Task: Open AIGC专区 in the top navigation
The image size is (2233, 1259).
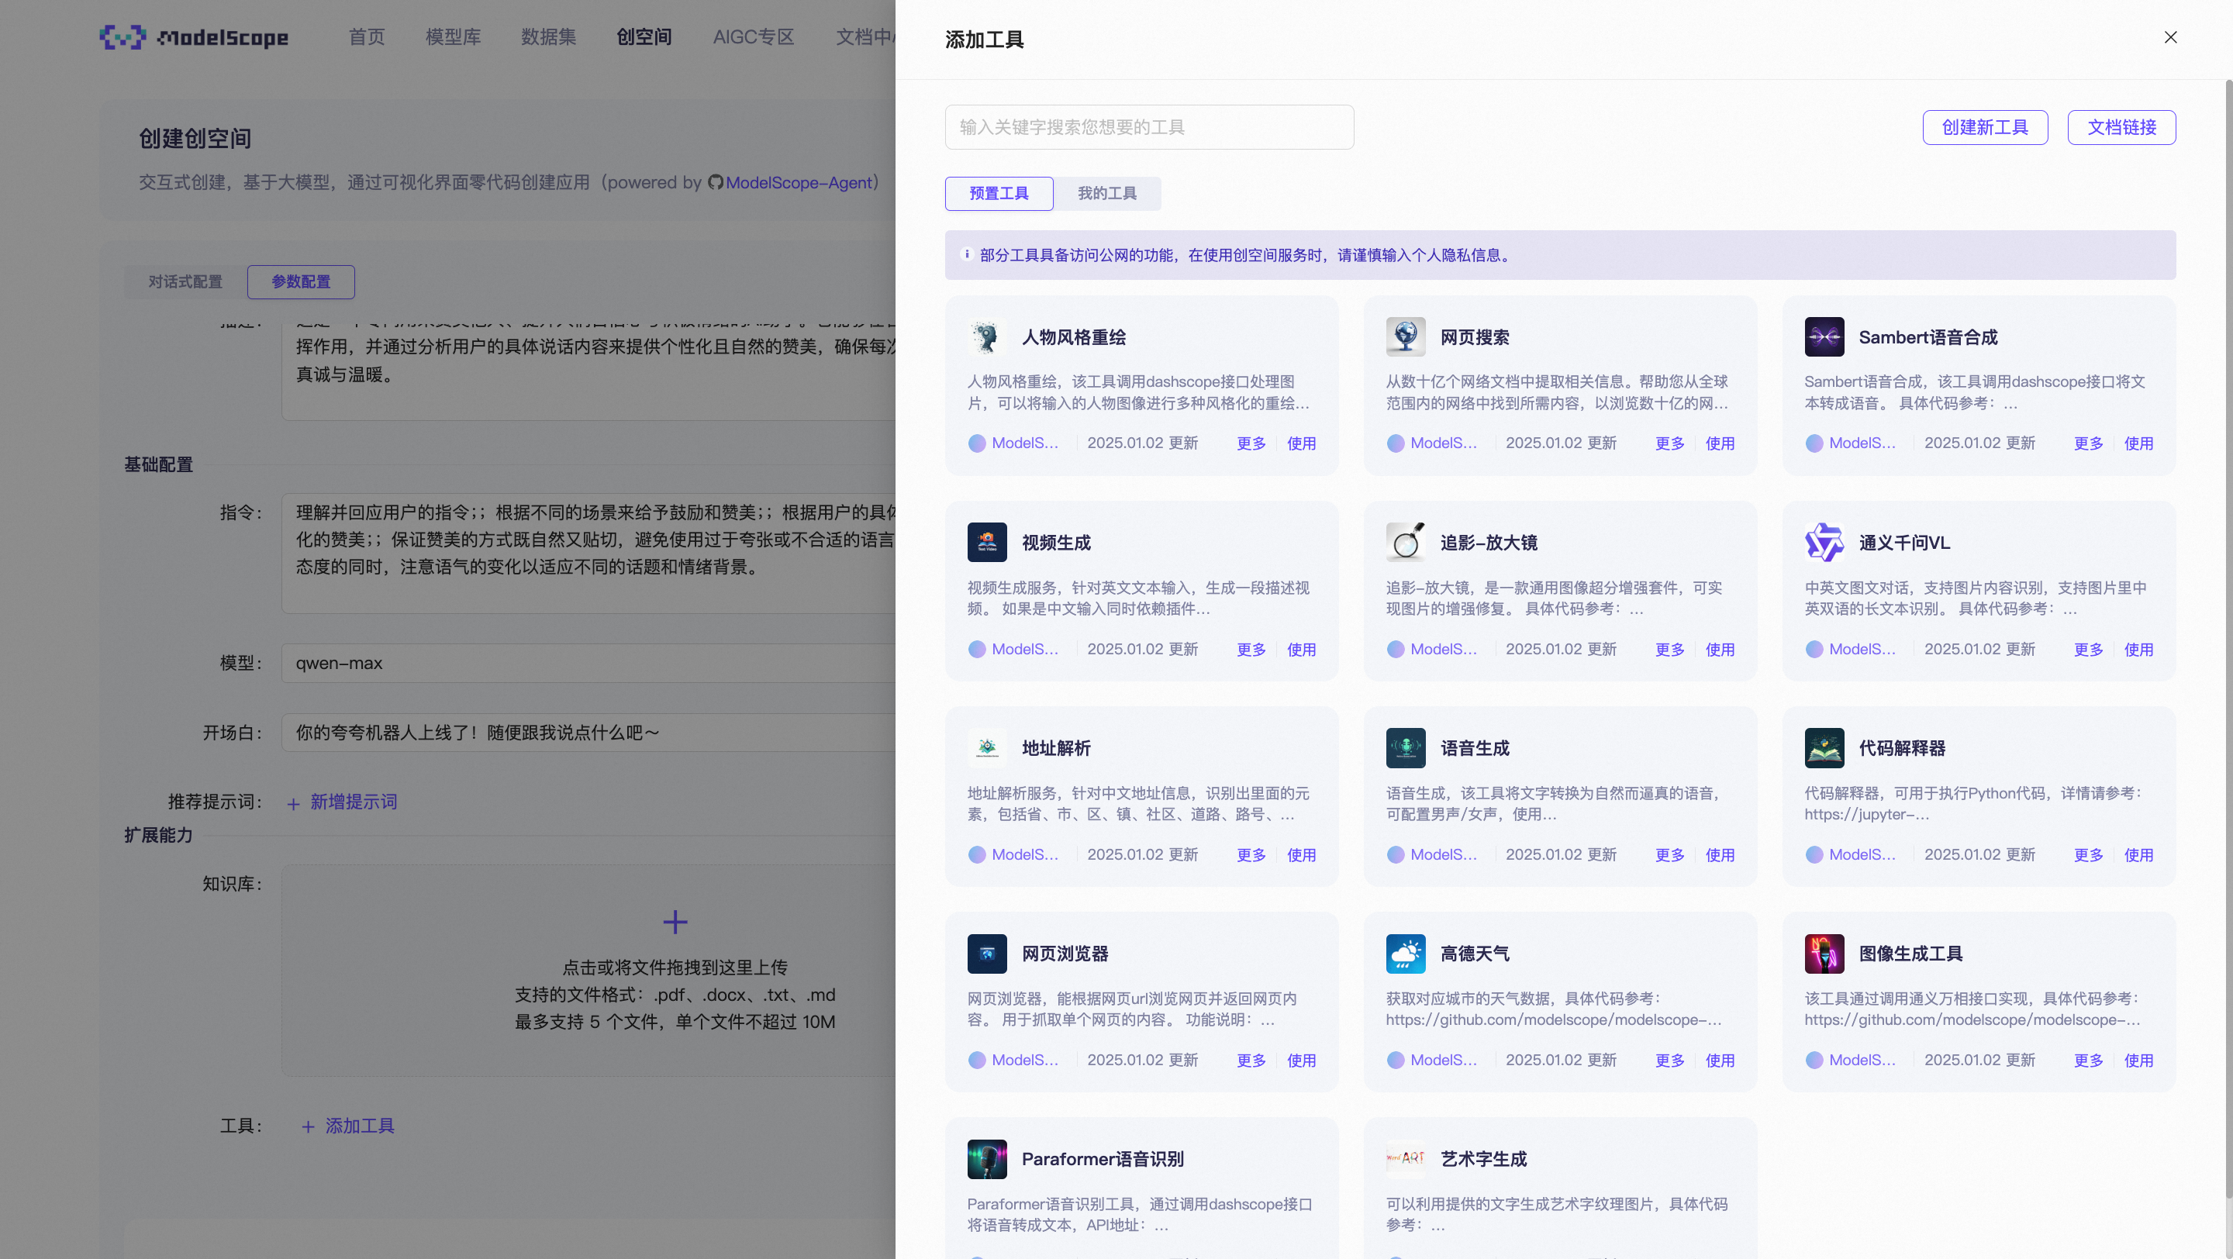Action: [x=754, y=37]
